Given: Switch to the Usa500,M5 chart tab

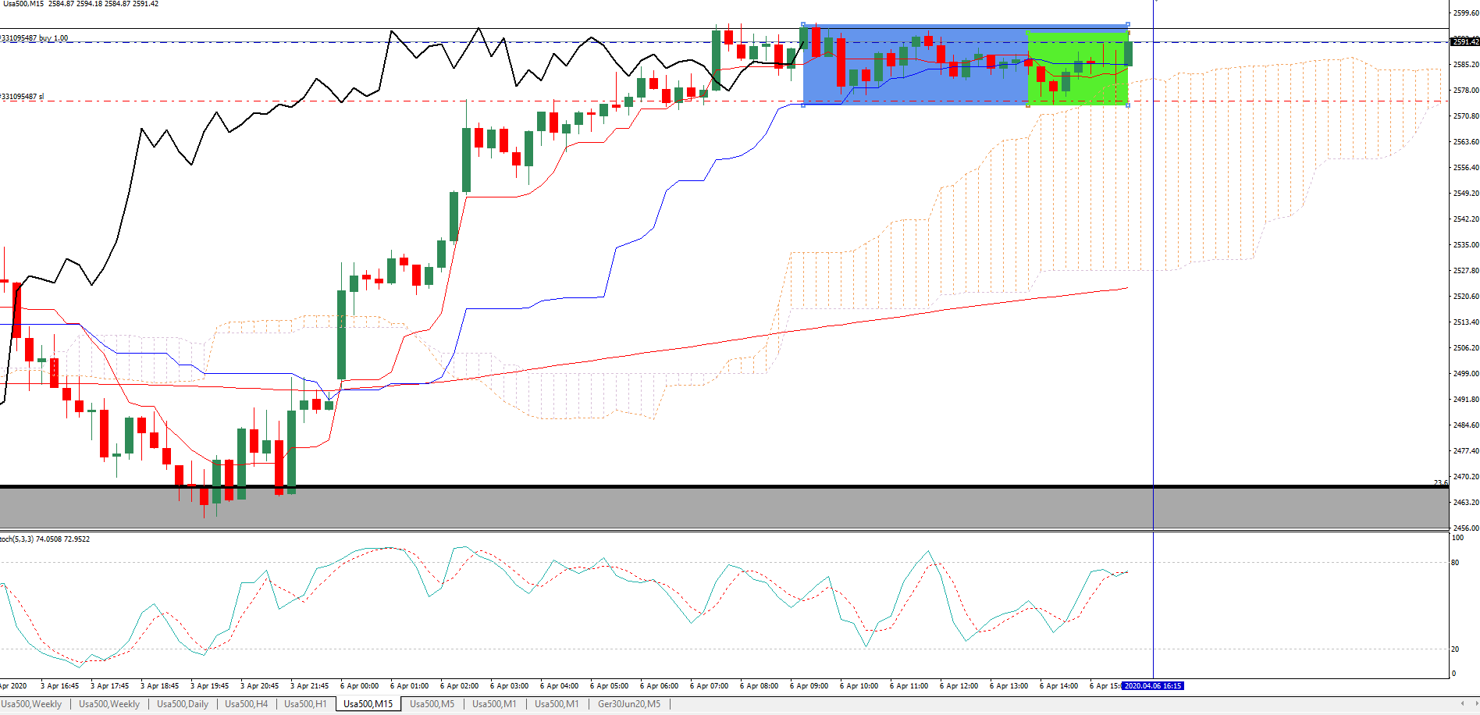Looking at the screenshot, I should click(x=432, y=704).
